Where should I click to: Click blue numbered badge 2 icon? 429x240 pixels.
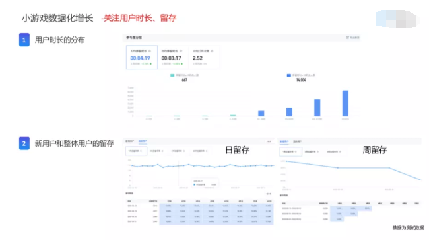[x=24, y=143]
